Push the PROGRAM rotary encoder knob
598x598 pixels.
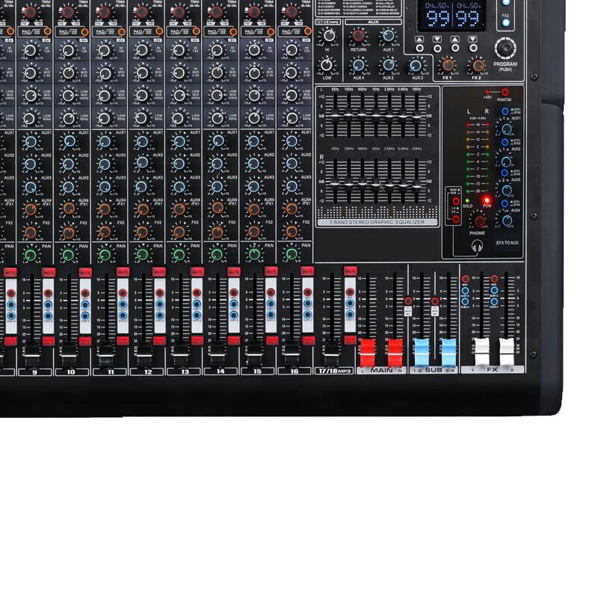[x=506, y=48]
